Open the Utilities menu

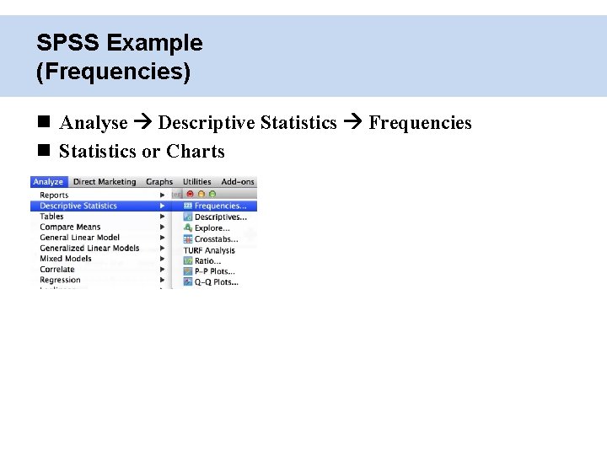[x=197, y=181]
